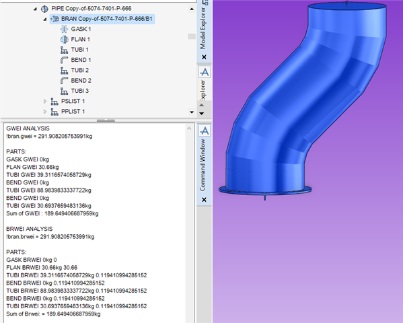The width and height of the screenshot is (403, 323).
Task: Click the PIPE Copy-of-5074-7401-P-666 icon
Action: point(44,9)
